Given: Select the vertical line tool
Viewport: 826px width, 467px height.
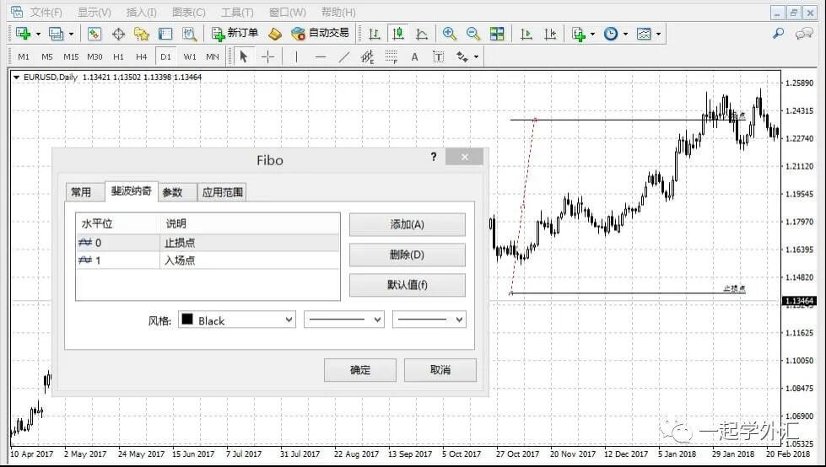Looking at the screenshot, I should tap(297, 56).
